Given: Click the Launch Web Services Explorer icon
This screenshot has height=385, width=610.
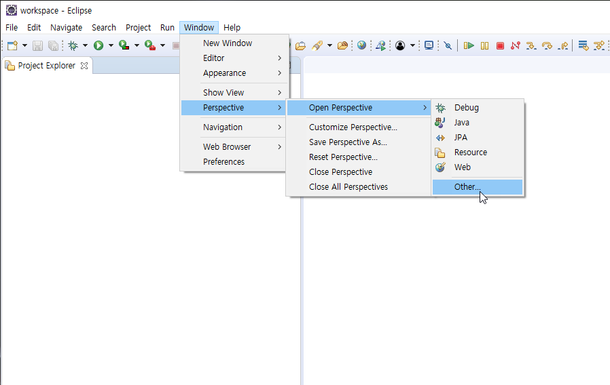Looking at the screenshot, I should pos(381,45).
